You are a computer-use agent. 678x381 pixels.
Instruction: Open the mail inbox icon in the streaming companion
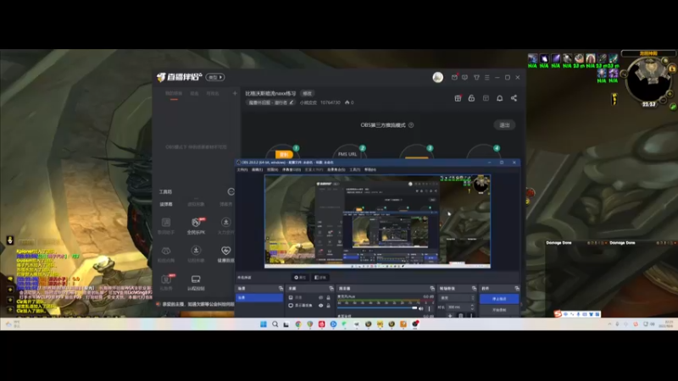(454, 77)
